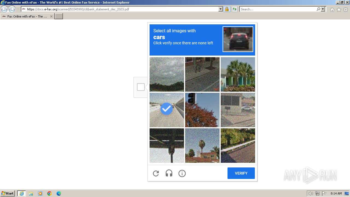350x197 pixels.
Task: Click the volume speaker tray icon
Action: tap(311, 193)
